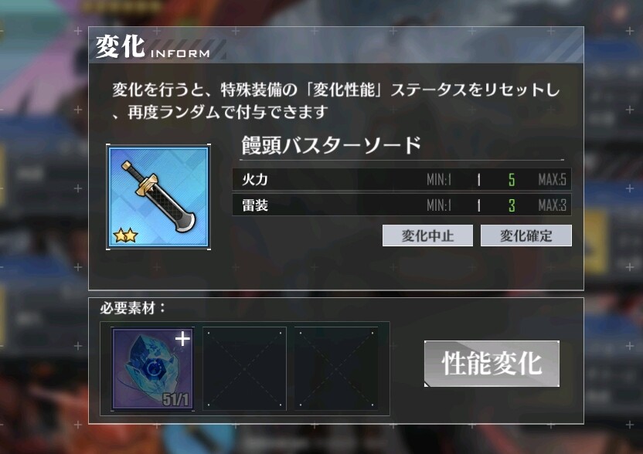The width and height of the screenshot is (643, 454).
Task: Click the 性能変化 button
Action: pyautogui.click(x=492, y=364)
